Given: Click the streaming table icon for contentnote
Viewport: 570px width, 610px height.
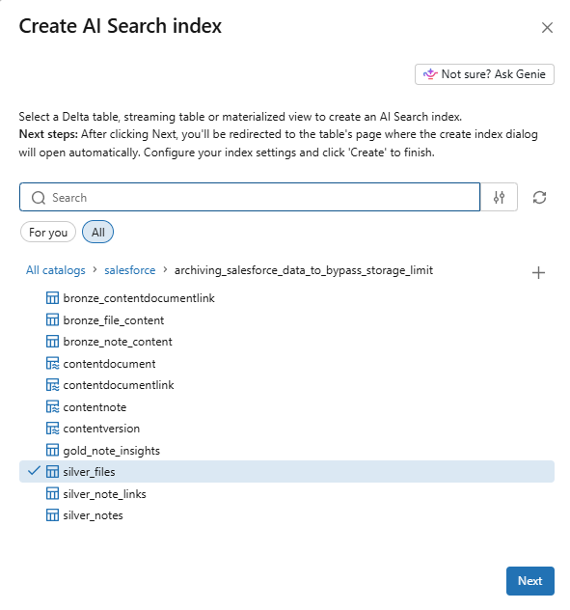Looking at the screenshot, I should (52, 407).
